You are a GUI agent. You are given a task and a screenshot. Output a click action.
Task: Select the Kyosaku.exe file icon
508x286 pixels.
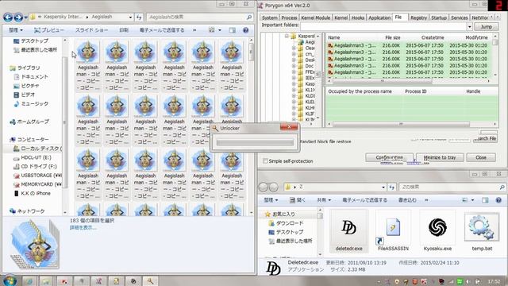437,227
